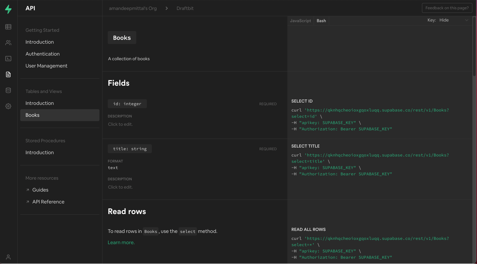The height and width of the screenshot is (264, 477).
Task: Click Feedback on this page button
Action: click(447, 8)
